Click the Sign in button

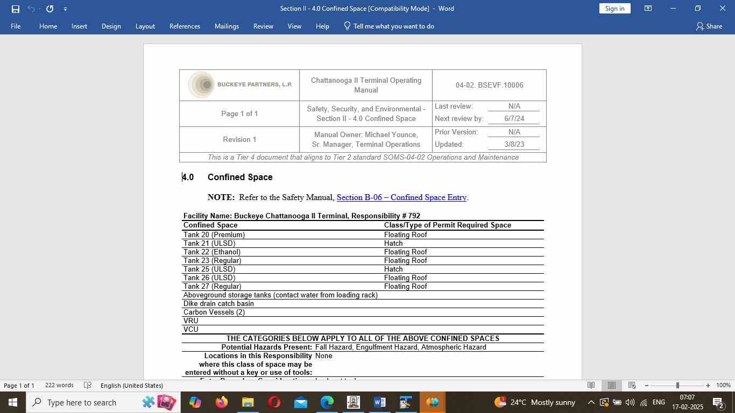[x=614, y=9]
